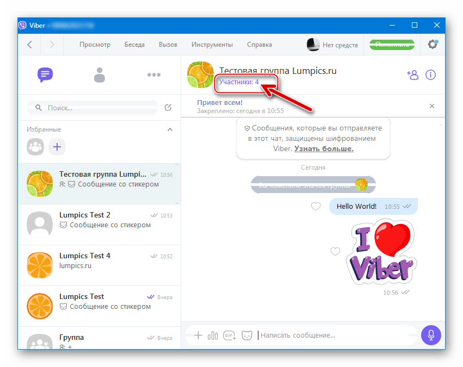Open the Lumpics Test 2 chat

pyautogui.click(x=99, y=225)
